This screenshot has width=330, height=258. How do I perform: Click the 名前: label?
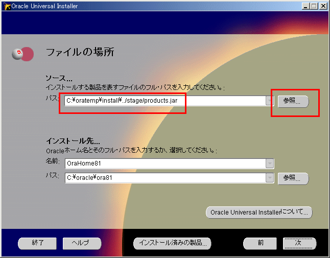point(53,161)
